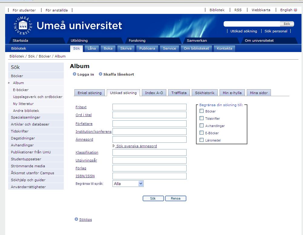
Task: Click the Författare text field
Action: coord(149,124)
